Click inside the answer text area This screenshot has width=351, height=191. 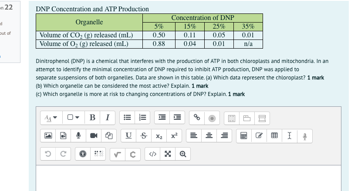pos(189,178)
